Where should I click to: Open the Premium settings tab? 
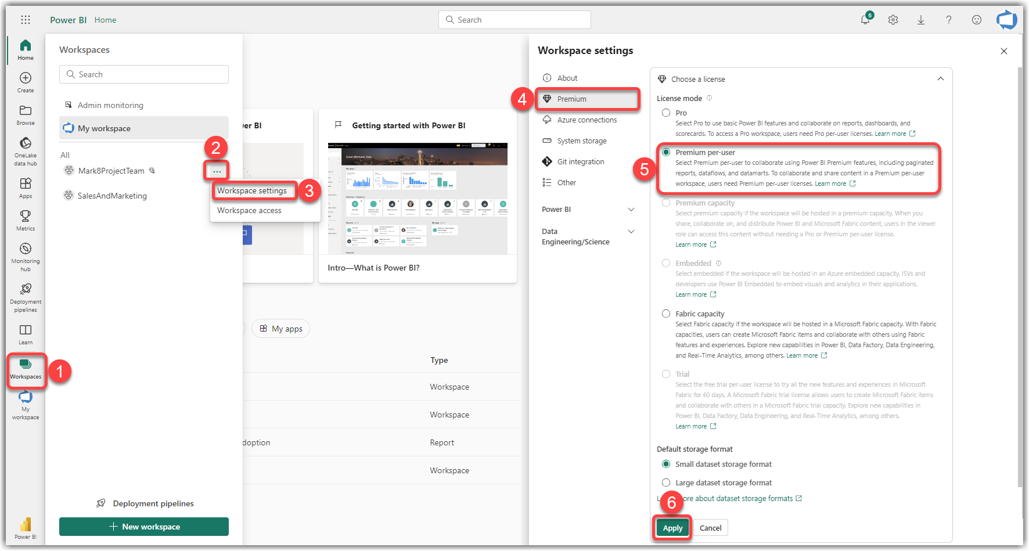coord(588,99)
